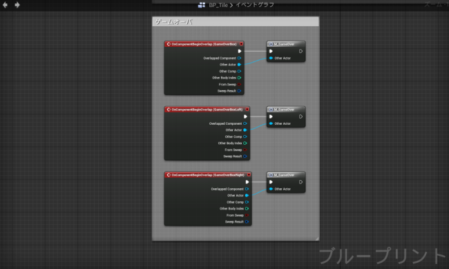Viewport: 449px width, 269px height.
Task: Click Other Actor output pin on GameOverBoxLeft event
Action: tap(245, 130)
